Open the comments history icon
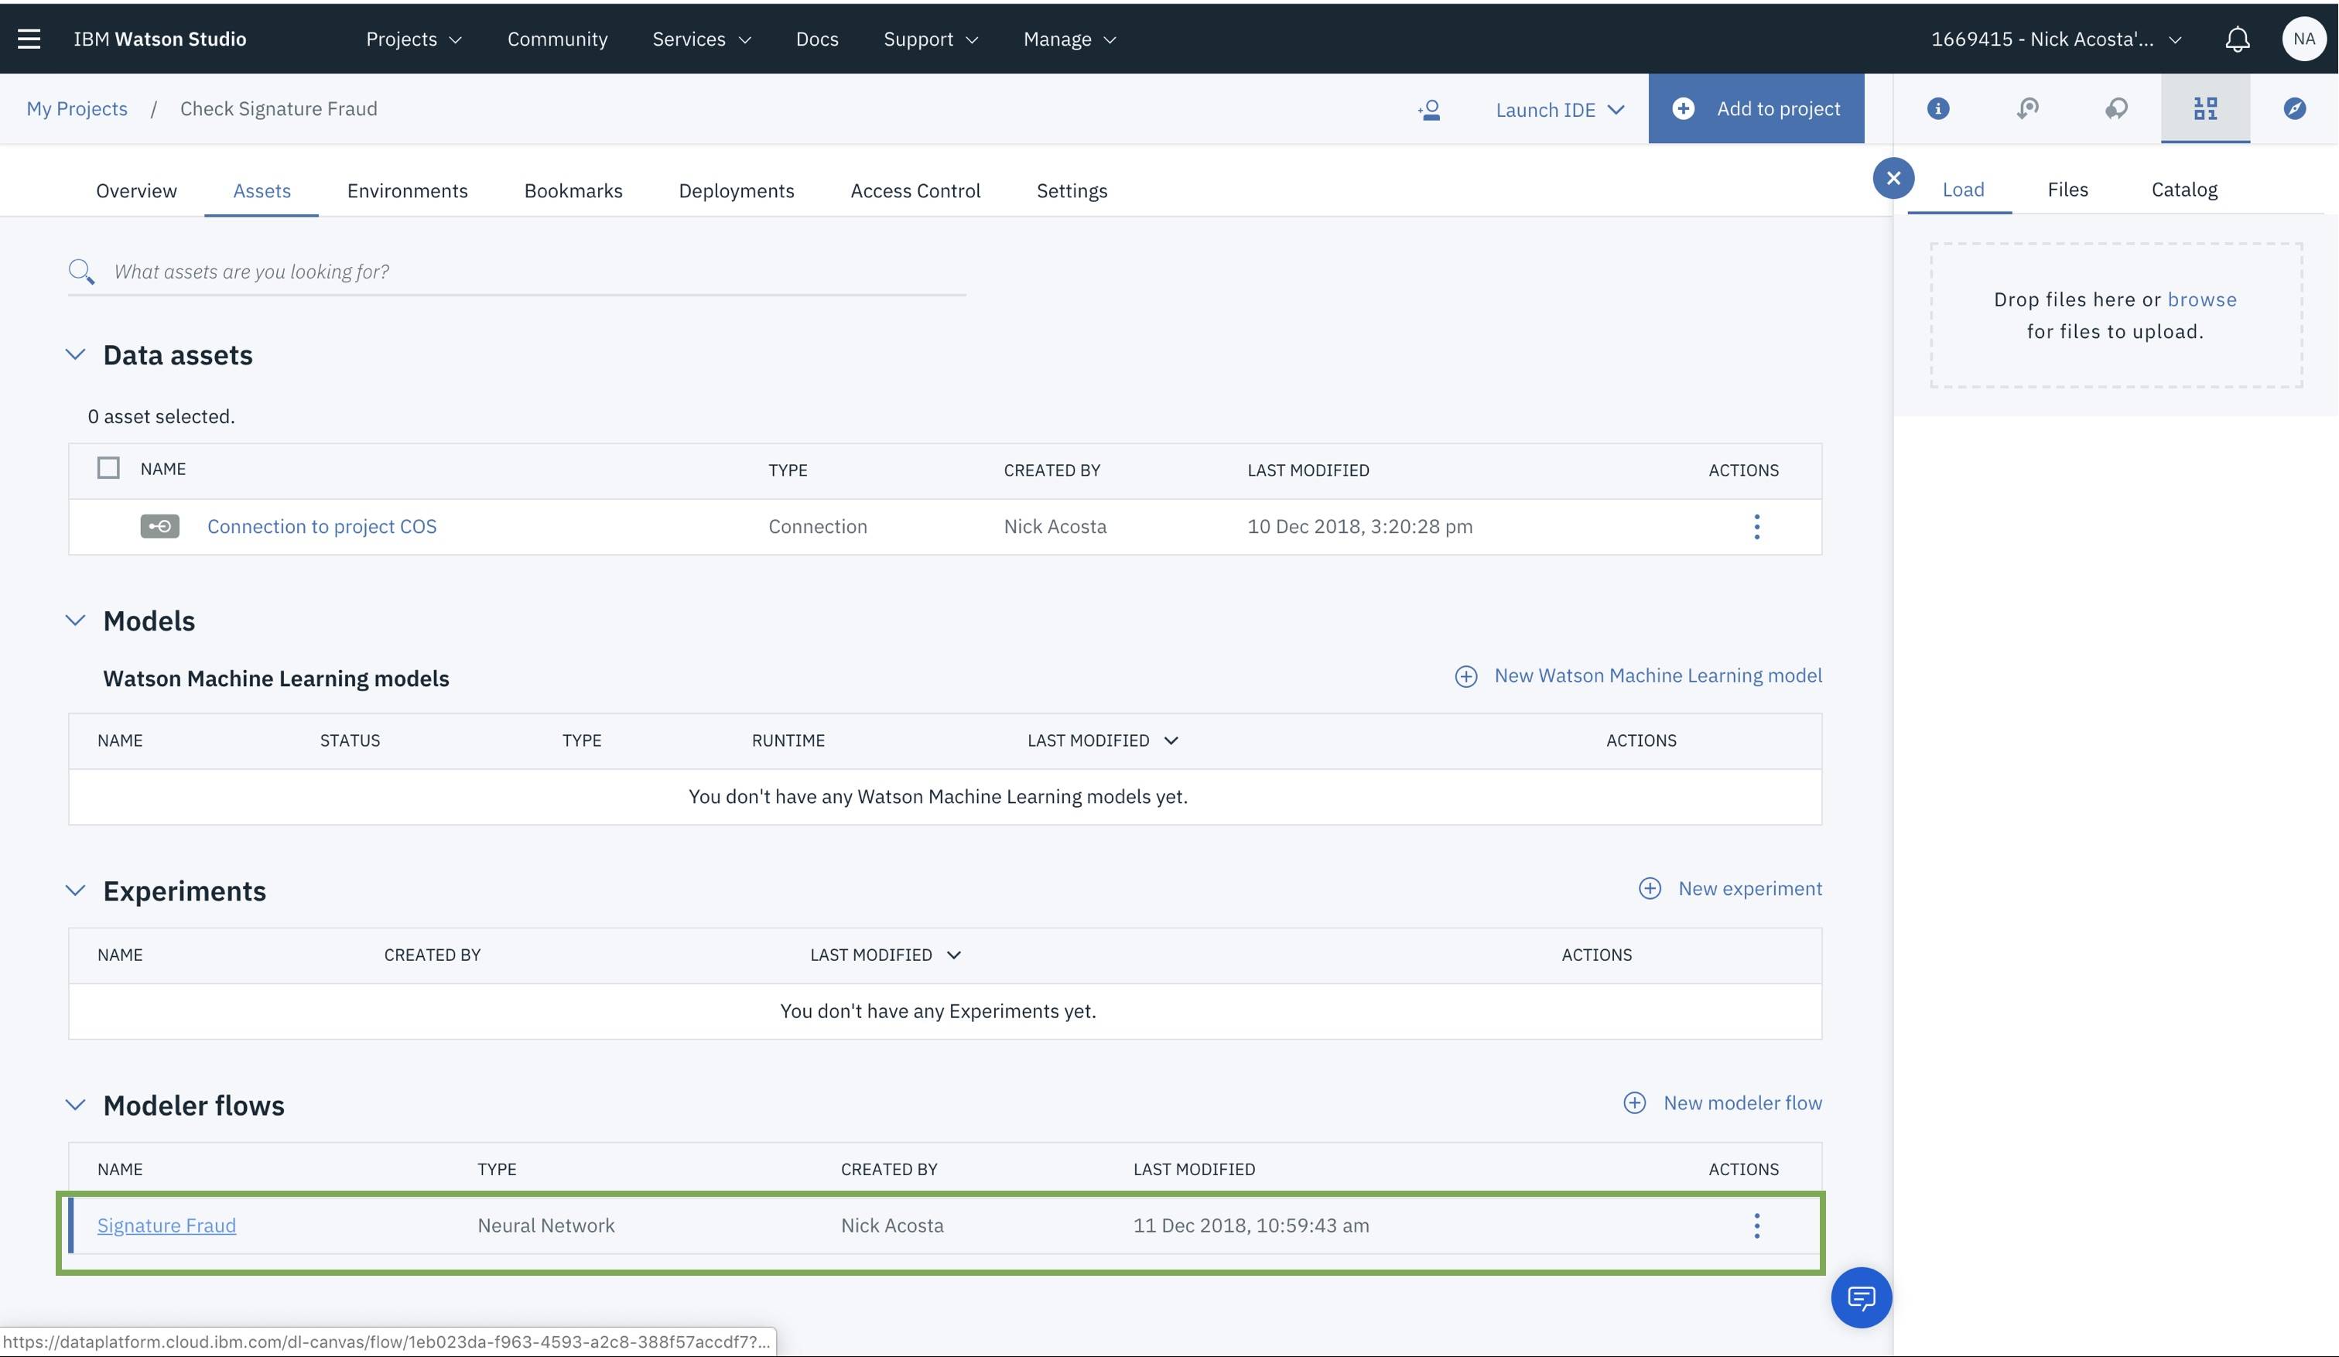 (2116, 108)
